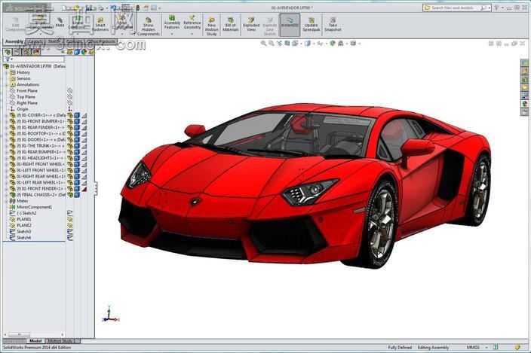Select the Right Plane item
The height and width of the screenshot is (353, 531).
[x=27, y=102]
